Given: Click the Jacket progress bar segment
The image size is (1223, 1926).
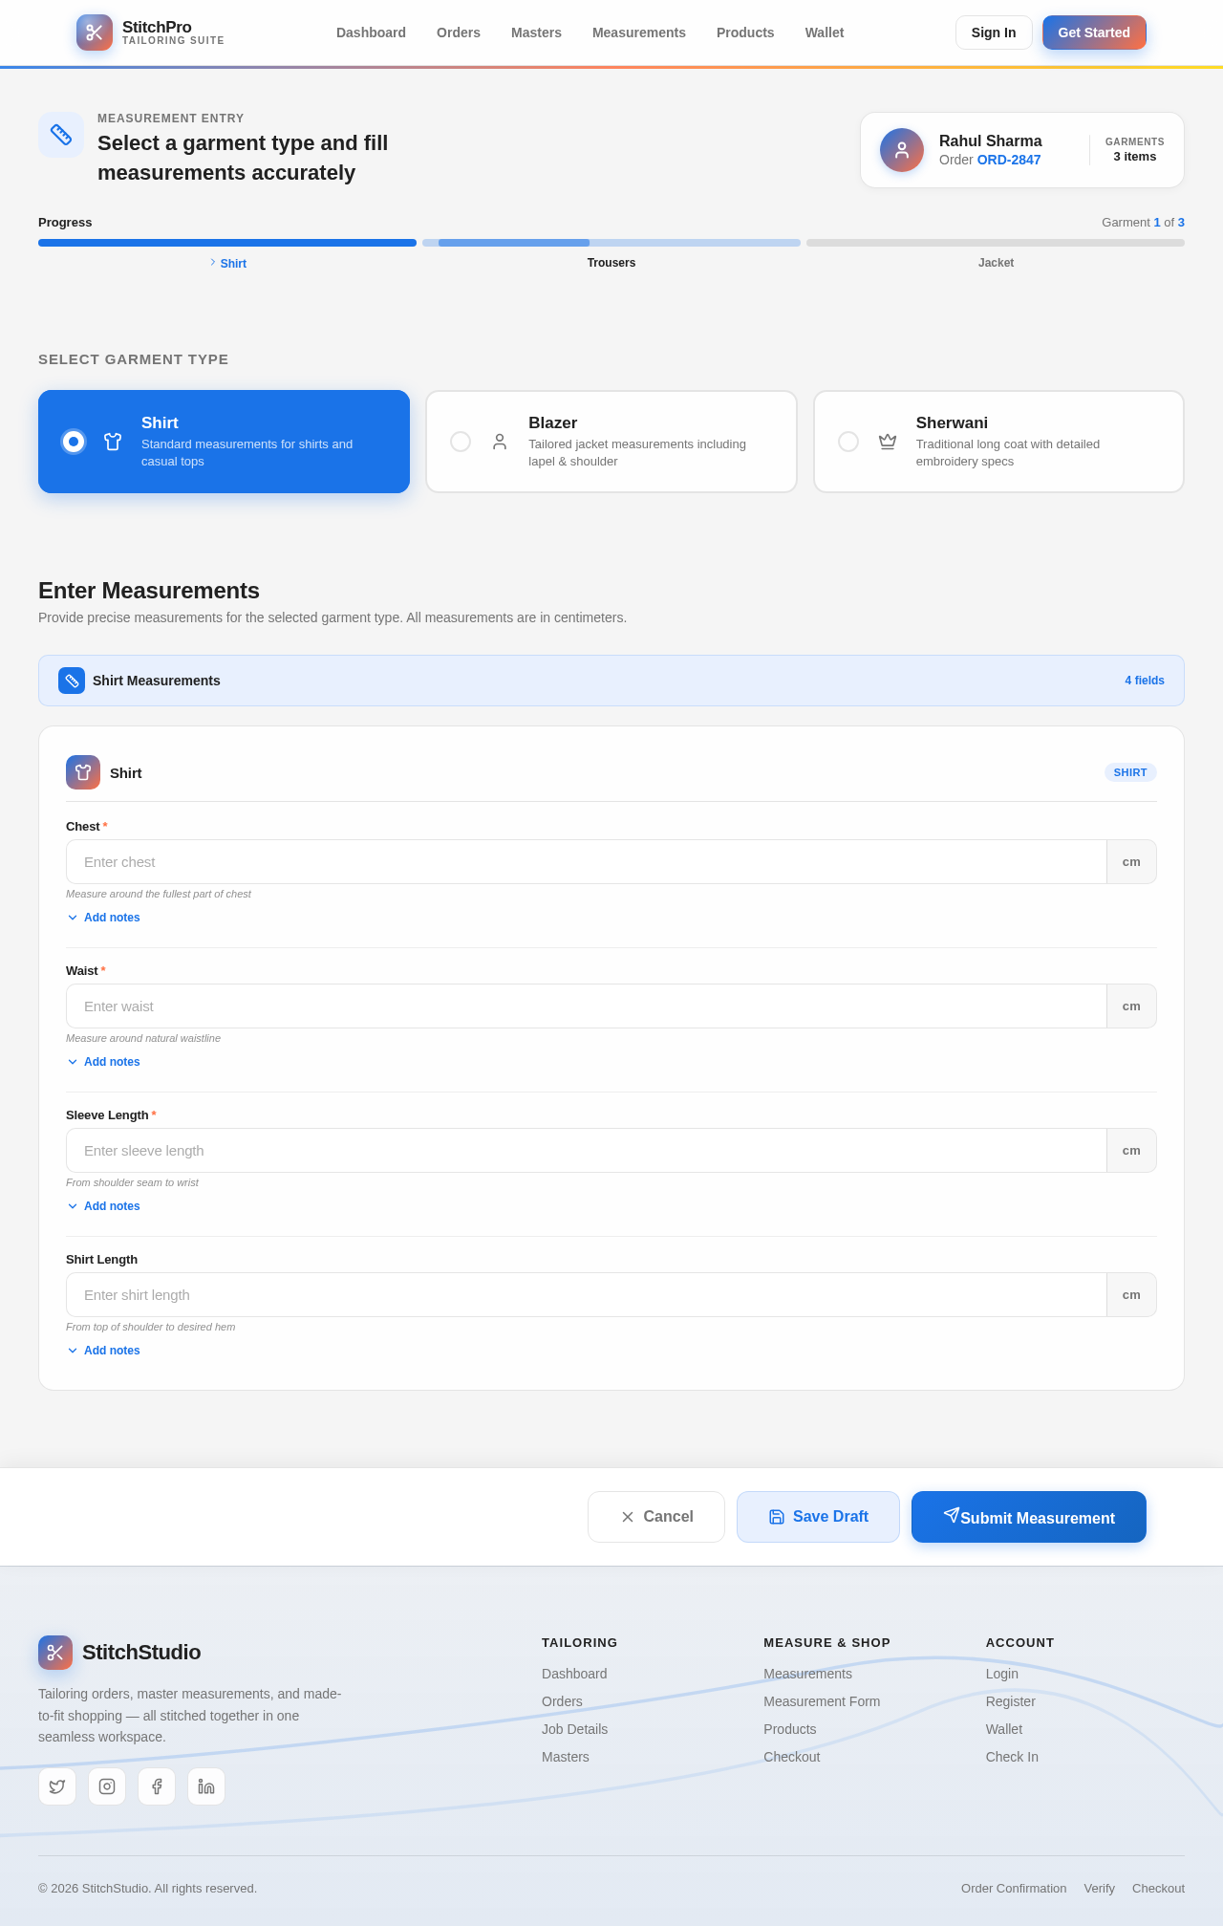Looking at the screenshot, I should coord(996,243).
